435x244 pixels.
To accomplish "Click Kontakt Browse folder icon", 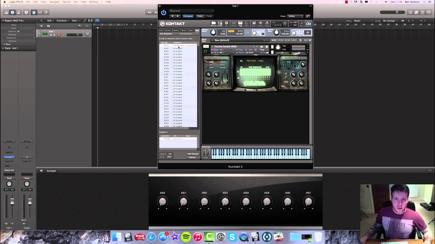I will click(x=213, y=24).
